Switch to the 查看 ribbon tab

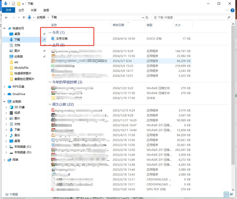(x=46, y=10)
